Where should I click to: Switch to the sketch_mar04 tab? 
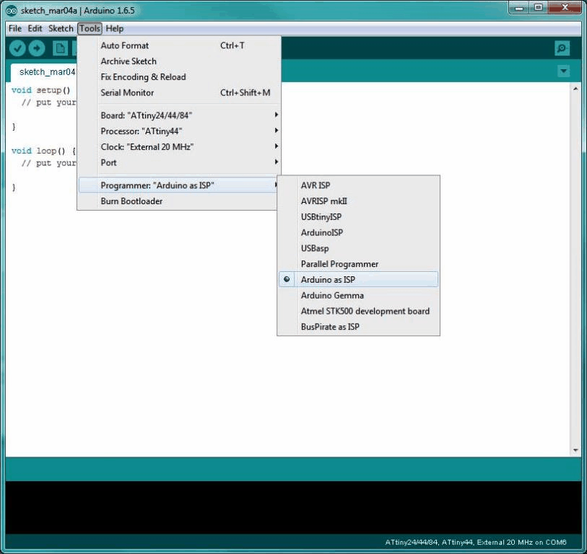[44, 72]
